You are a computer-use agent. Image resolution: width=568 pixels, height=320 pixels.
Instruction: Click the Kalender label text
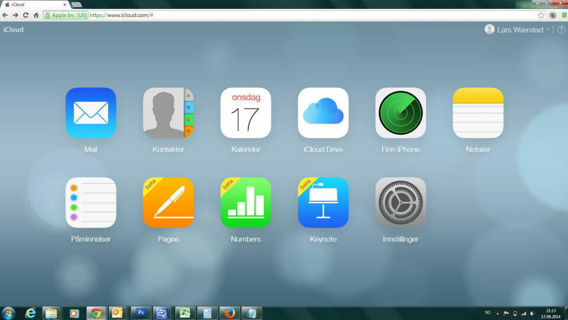(x=246, y=149)
